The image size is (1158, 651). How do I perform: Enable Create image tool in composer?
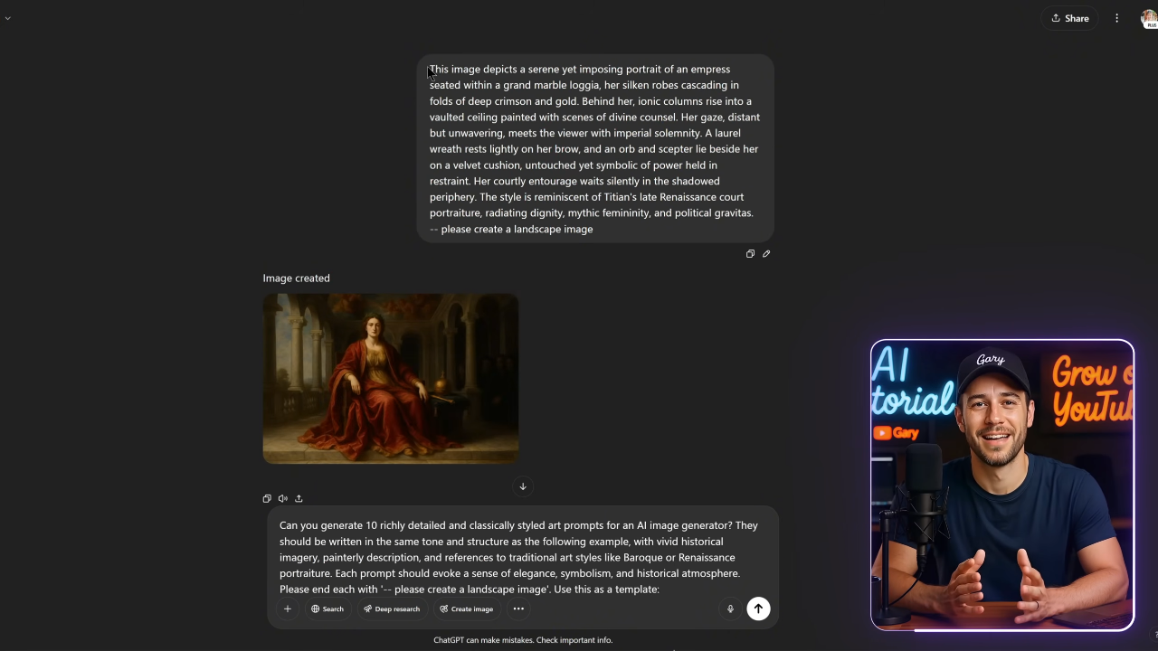click(467, 609)
